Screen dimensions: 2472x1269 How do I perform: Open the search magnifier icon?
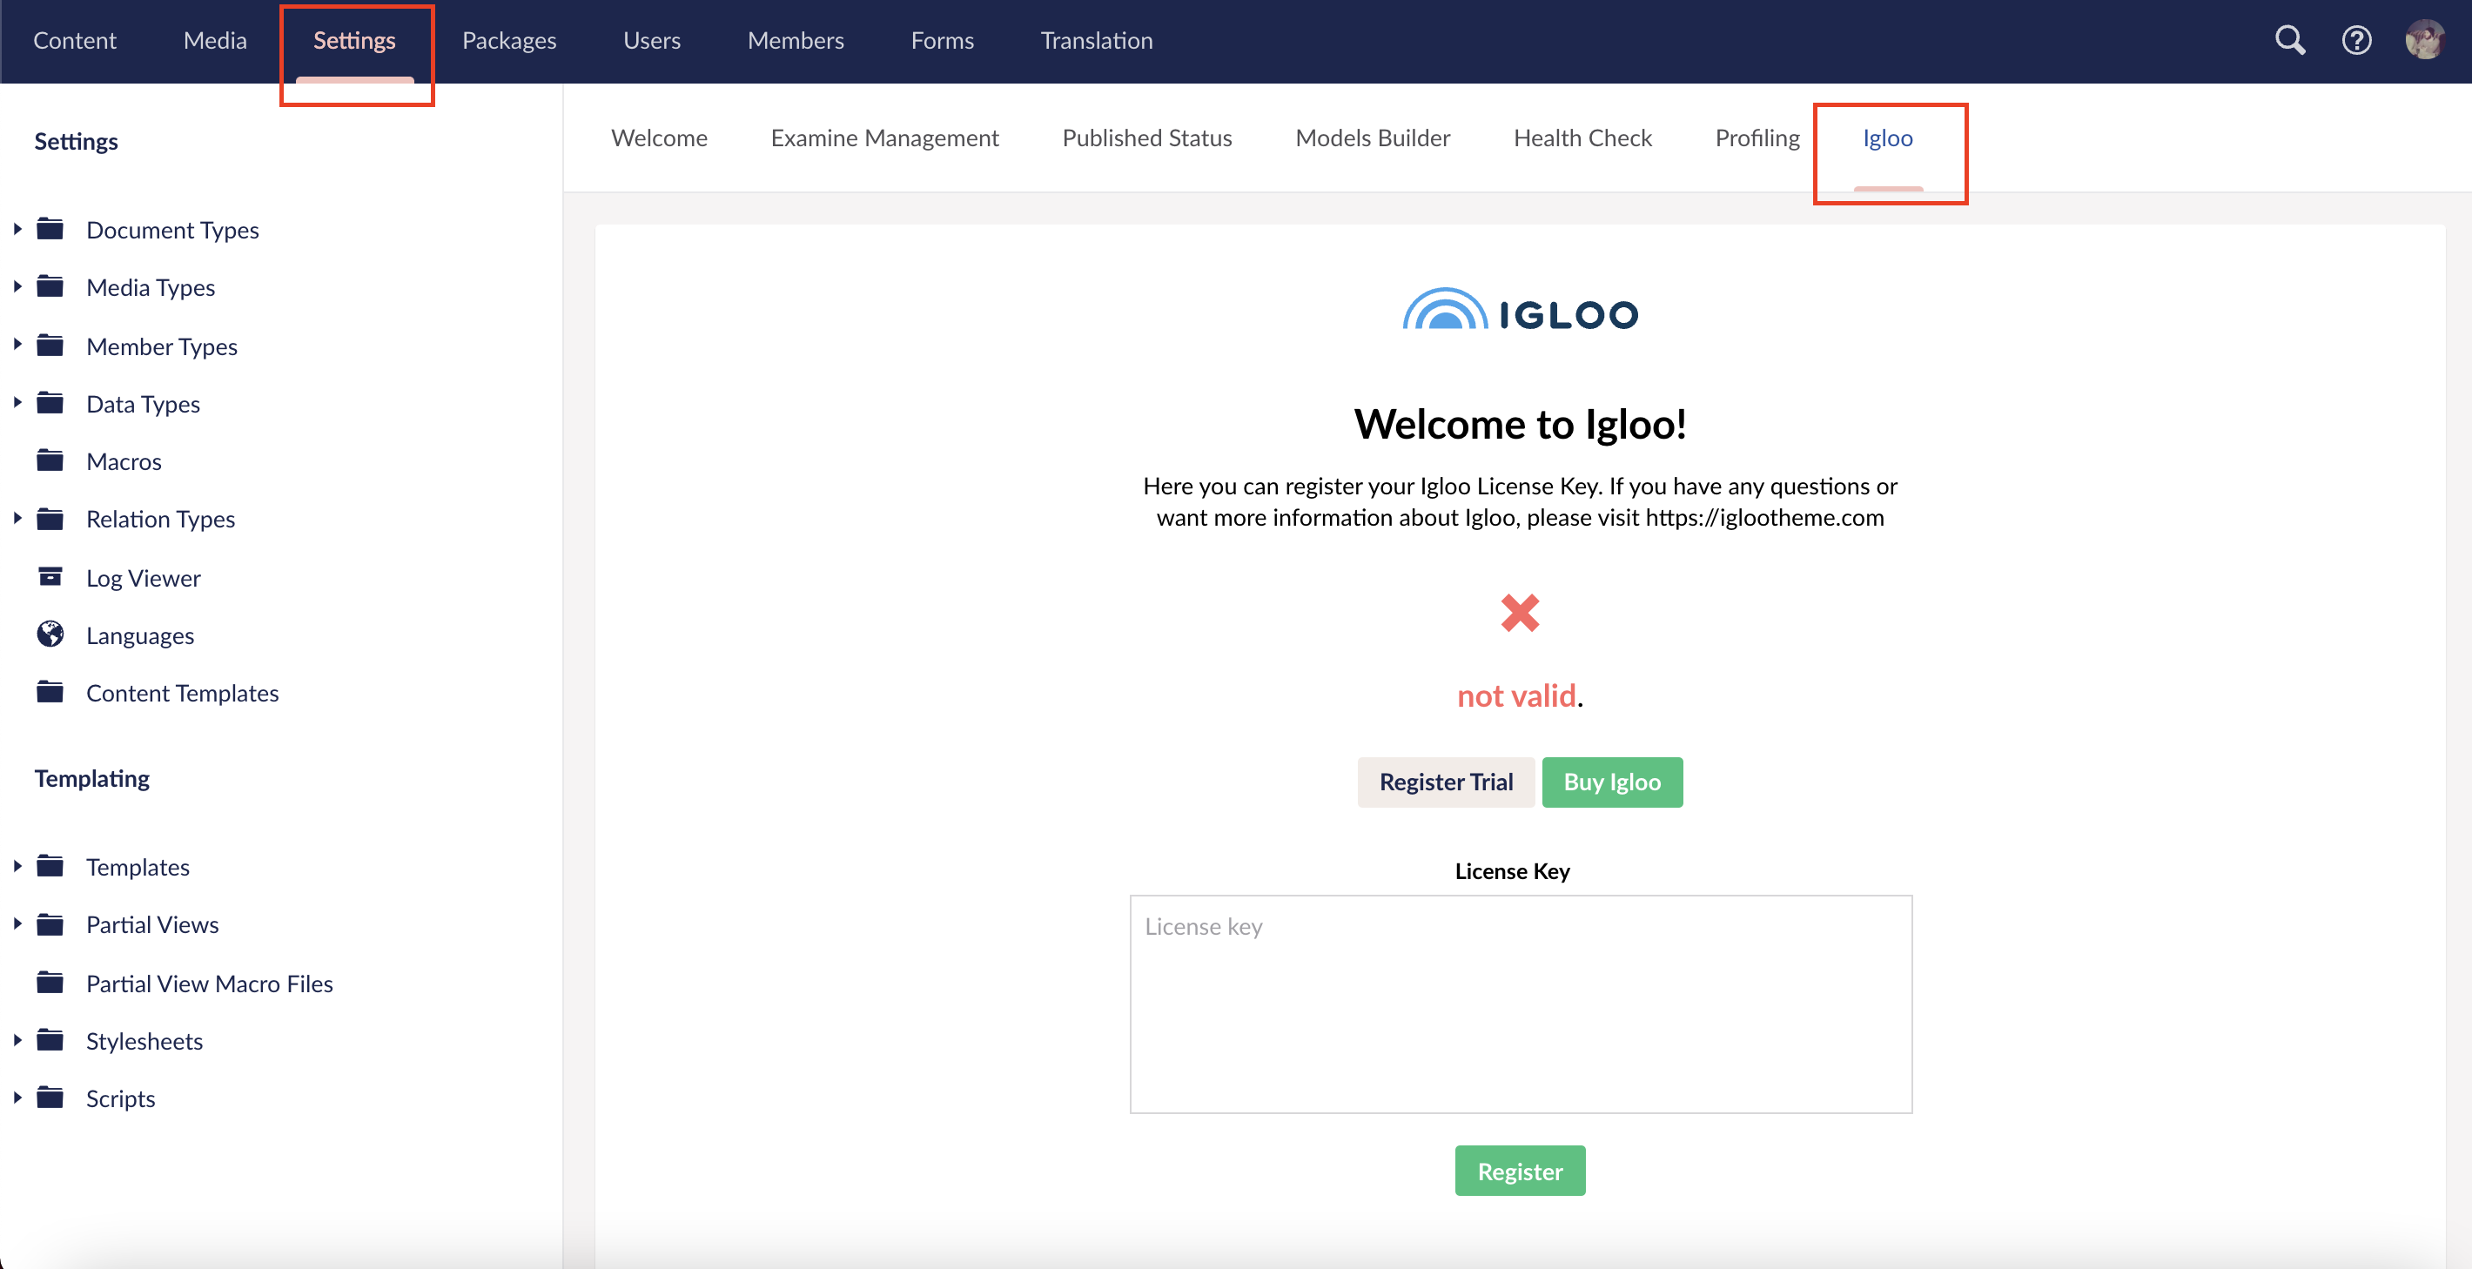pyautogui.click(x=2290, y=40)
